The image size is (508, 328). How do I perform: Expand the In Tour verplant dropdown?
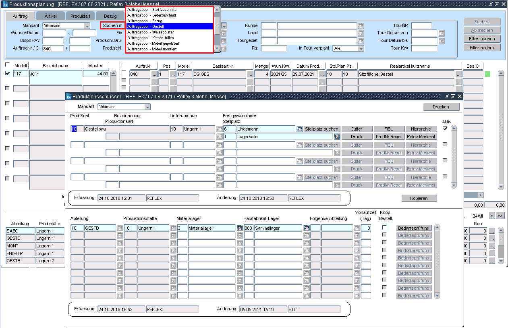point(361,48)
